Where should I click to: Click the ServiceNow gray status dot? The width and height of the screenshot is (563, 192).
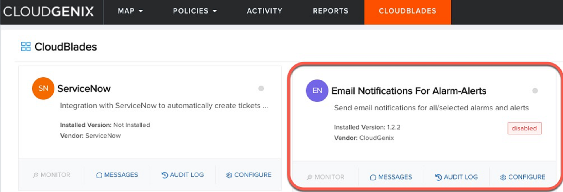coord(261,89)
